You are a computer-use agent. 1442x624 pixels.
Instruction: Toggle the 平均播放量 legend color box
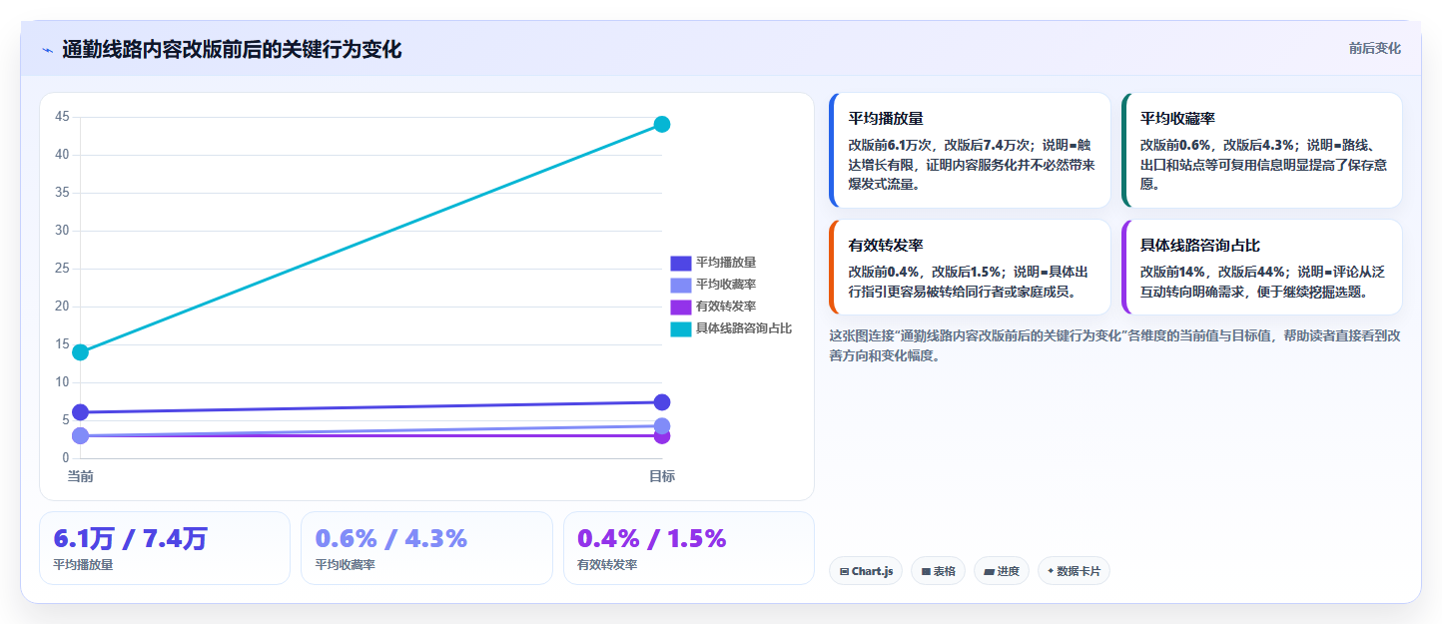click(x=680, y=263)
